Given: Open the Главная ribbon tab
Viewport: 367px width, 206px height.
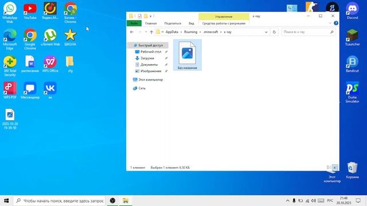Looking at the screenshot, I should (151, 23).
